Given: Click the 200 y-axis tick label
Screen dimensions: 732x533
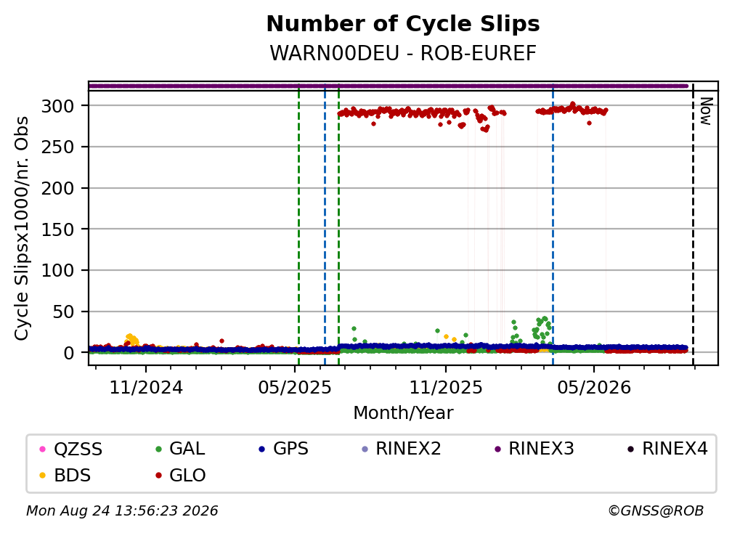Looking at the screenshot, I should 57,189.
